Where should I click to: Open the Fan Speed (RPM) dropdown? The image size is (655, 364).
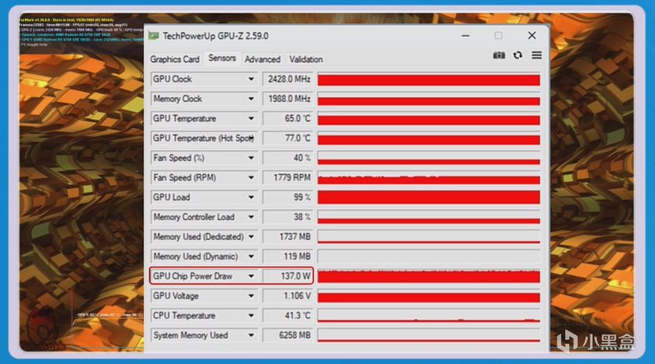pos(251,177)
